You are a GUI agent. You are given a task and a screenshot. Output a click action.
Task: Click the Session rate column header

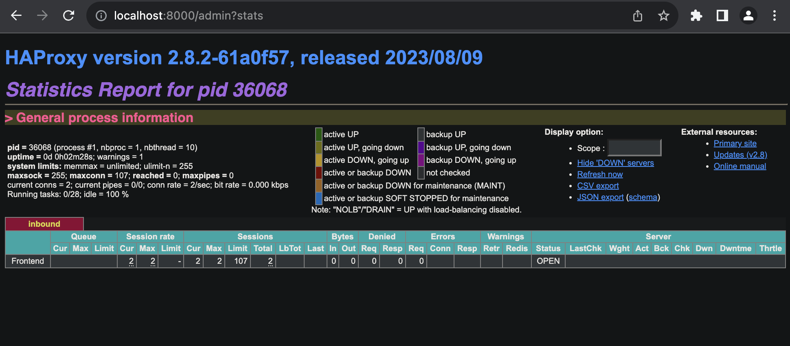tap(150, 237)
